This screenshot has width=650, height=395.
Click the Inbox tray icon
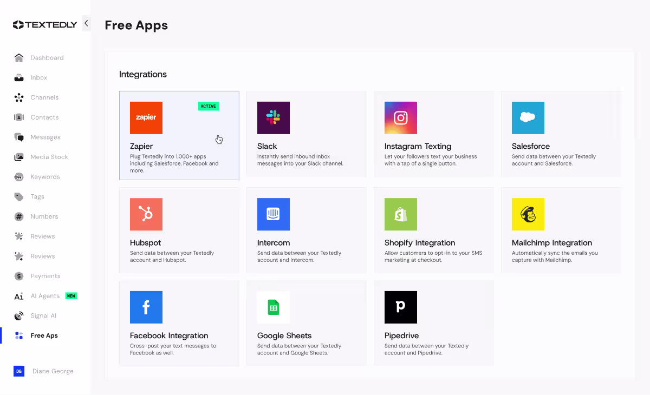point(19,77)
